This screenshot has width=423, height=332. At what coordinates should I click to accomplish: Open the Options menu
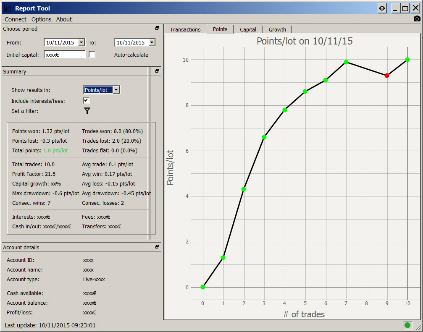point(41,19)
